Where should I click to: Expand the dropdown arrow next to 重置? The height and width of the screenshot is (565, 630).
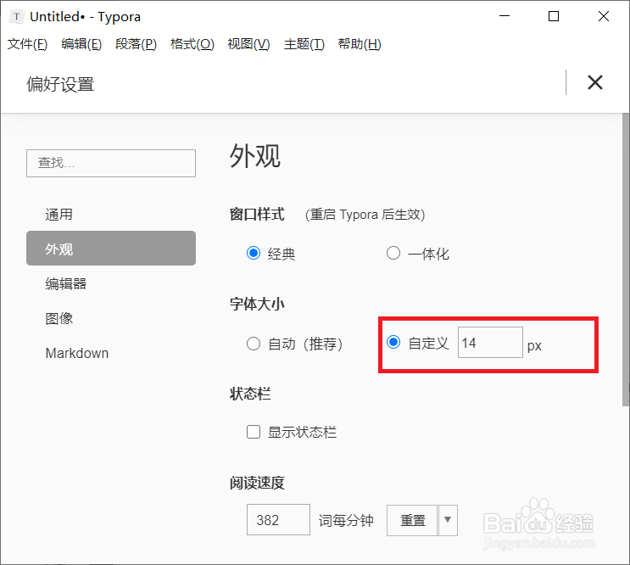point(448,520)
